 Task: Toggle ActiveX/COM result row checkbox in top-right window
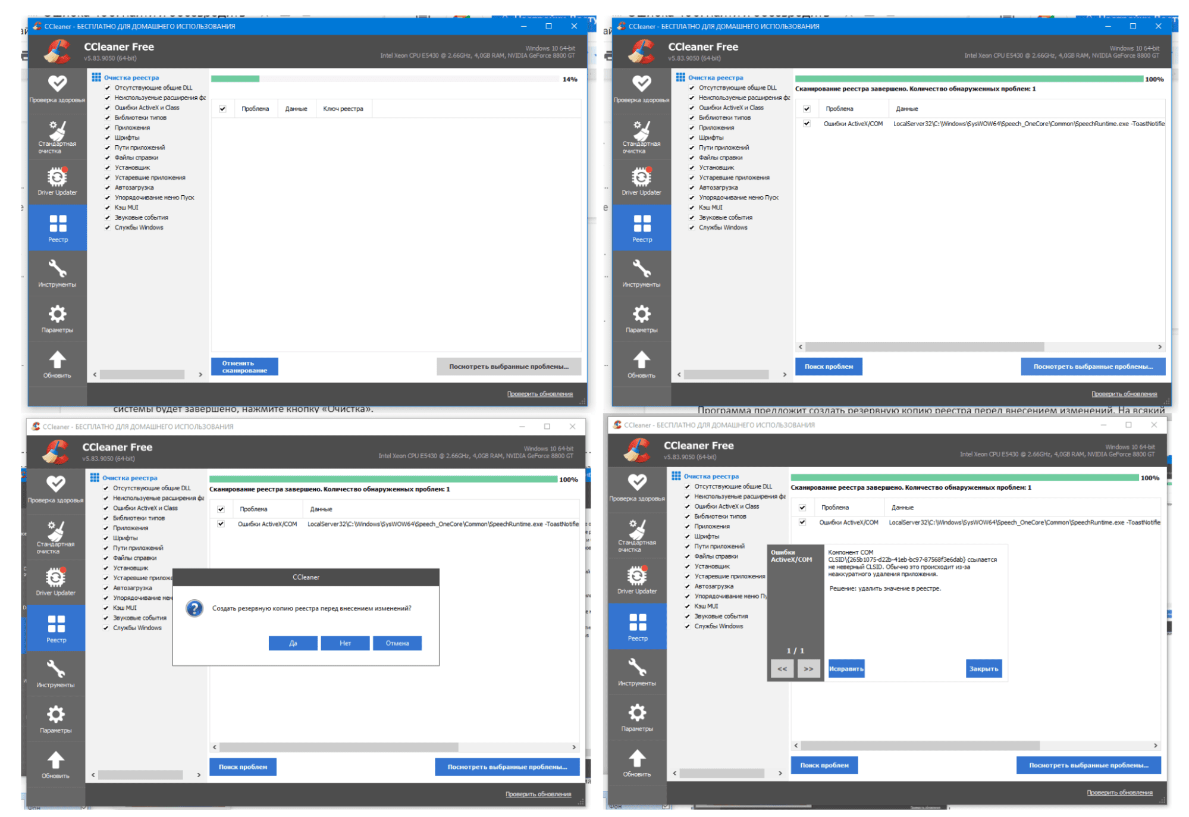pyautogui.click(x=807, y=124)
